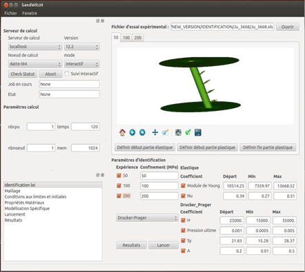The width and height of the screenshot is (305, 272).
Task: Select Résultats list item
Action: tap(53, 220)
